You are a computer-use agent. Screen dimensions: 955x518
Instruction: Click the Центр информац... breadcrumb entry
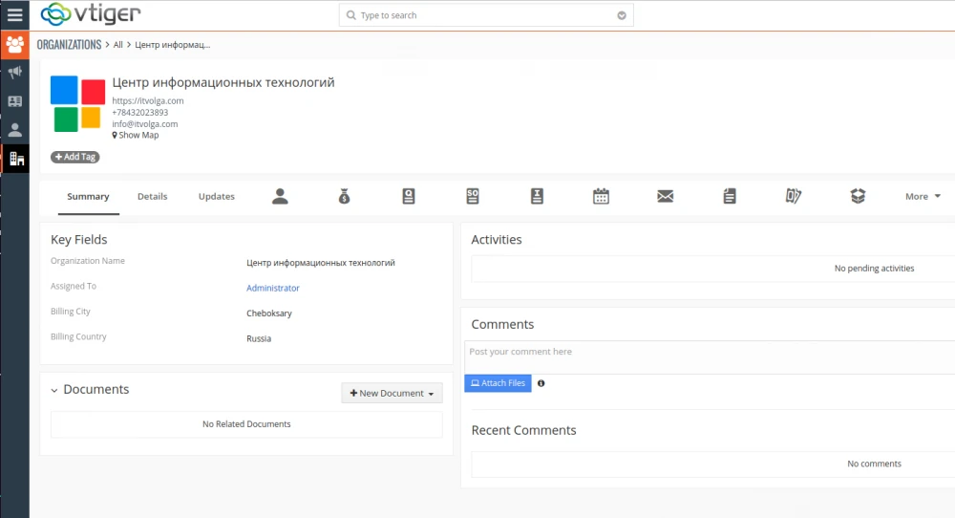click(x=172, y=45)
